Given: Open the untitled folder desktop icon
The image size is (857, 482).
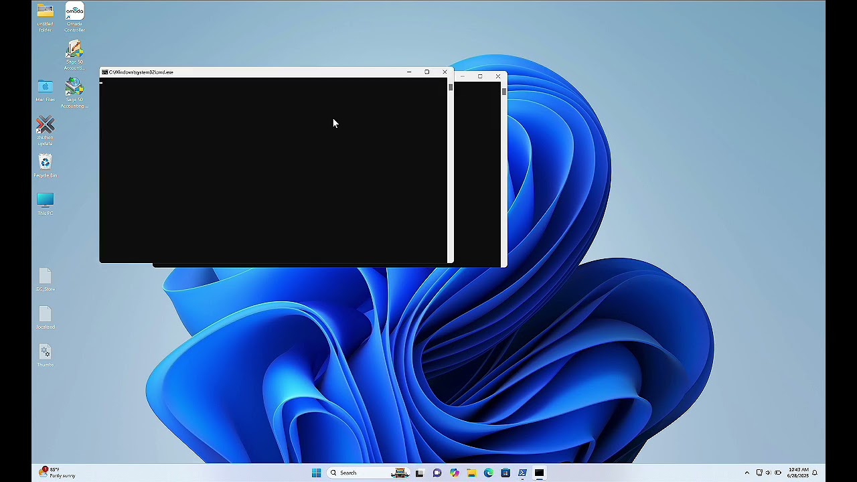Looking at the screenshot, I should 45,18.
